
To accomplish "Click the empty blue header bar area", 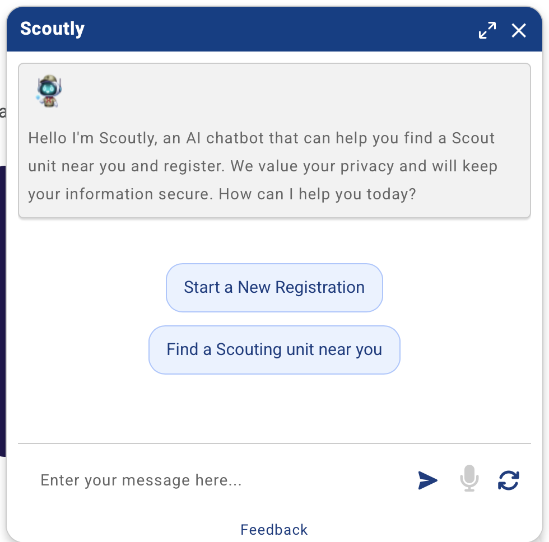I will [280, 29].
